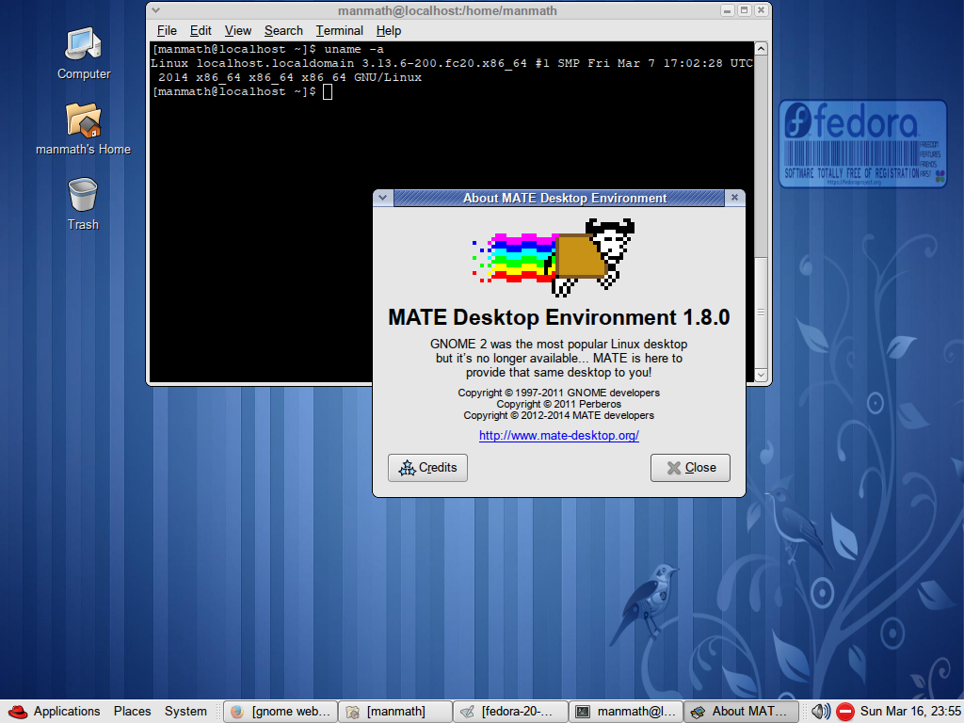Open the terminal View menu
Viewport: 964px width, 723px height.
[x=238, y=31]
